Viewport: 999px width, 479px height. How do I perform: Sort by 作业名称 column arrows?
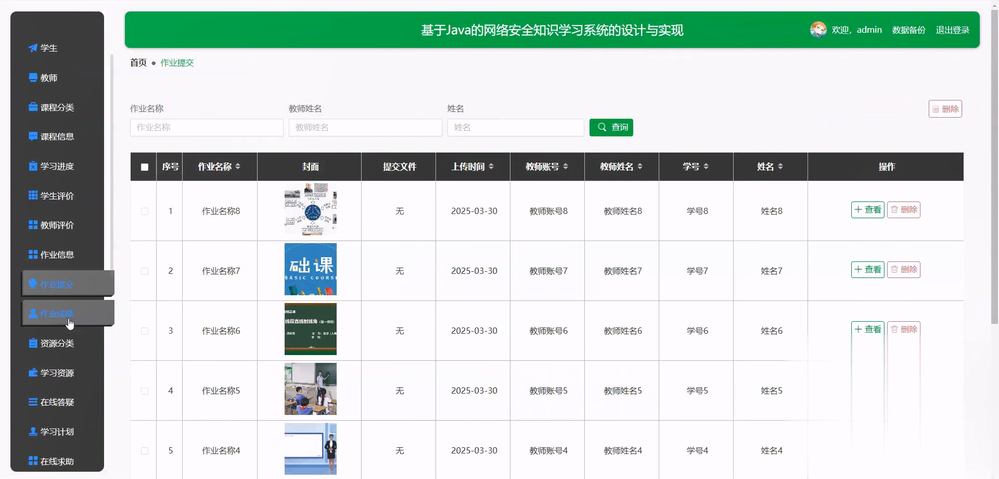238,166
